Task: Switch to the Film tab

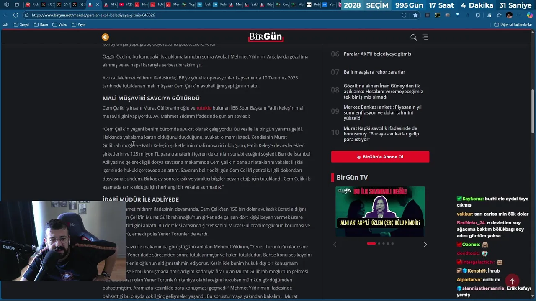Action: 142,5
